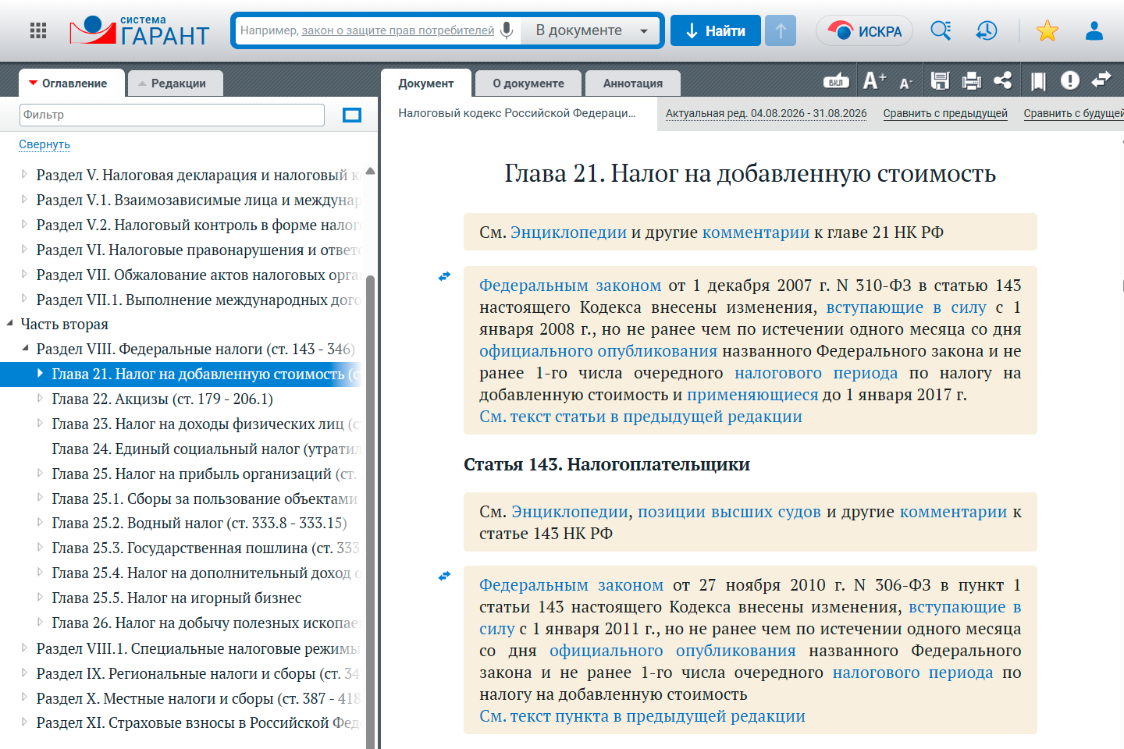Click the Свернуть link

[x=44, y=144]
